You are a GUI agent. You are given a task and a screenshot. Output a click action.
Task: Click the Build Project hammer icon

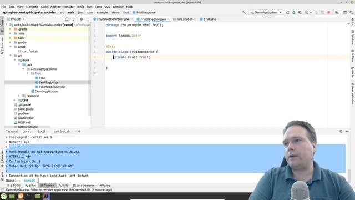(x=244, y=12)
